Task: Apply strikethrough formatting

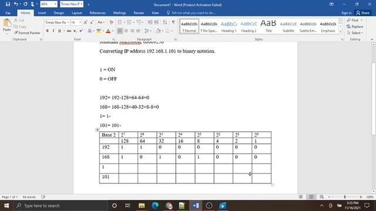Action: (69, 31)
